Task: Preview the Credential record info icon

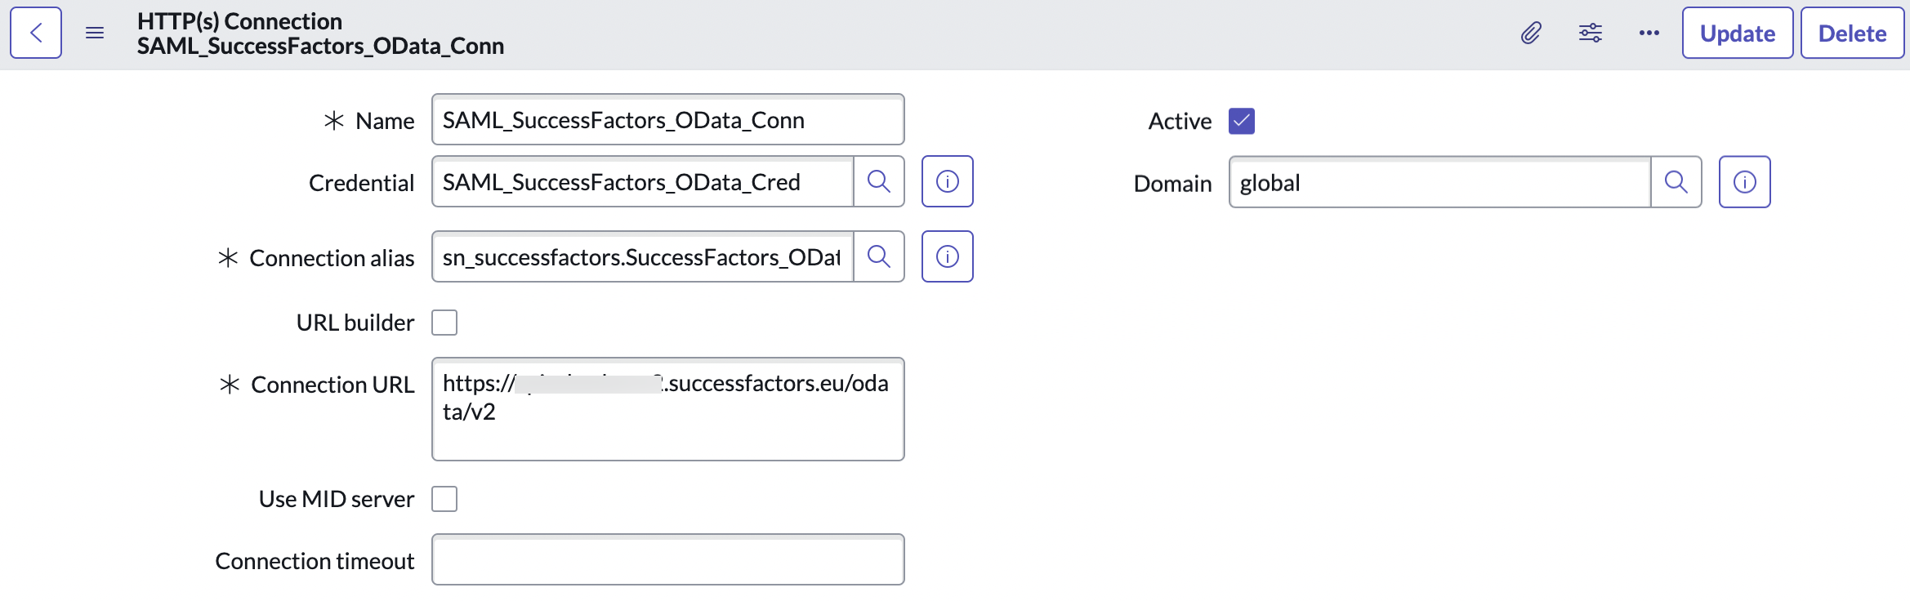Action: click(x=947, y=181)
